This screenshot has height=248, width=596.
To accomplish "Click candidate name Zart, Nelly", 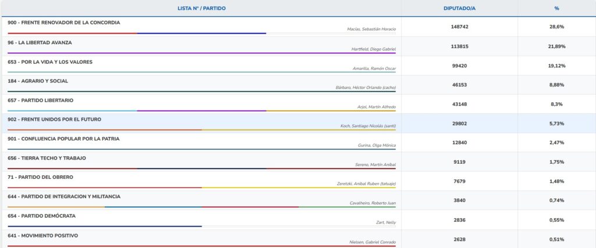I will click(x=386, y=222).
